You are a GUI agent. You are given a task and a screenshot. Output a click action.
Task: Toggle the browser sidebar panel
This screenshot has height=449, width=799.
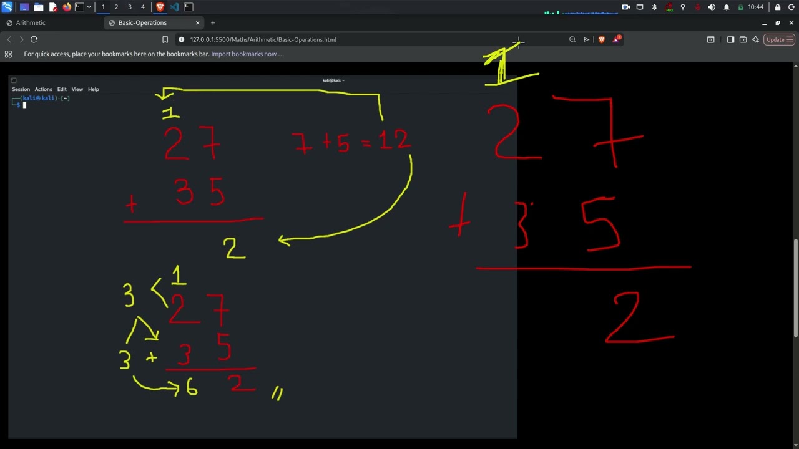730,39
